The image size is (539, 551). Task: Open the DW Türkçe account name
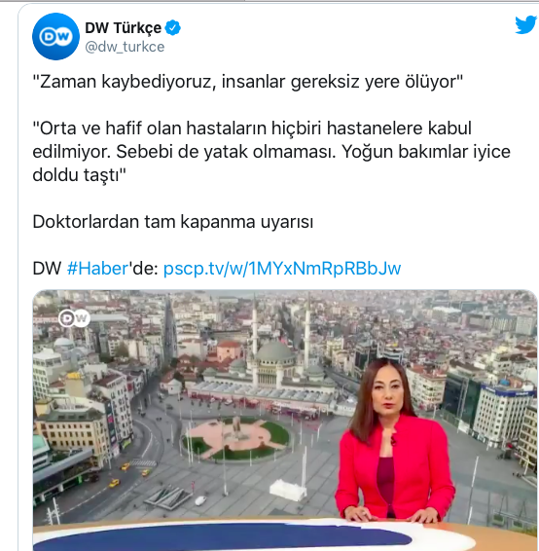click(123, 28)
